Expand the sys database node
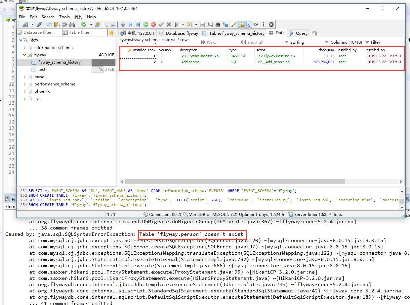The height and width of the screenshot is (305, 410). [x=24, y=98]
